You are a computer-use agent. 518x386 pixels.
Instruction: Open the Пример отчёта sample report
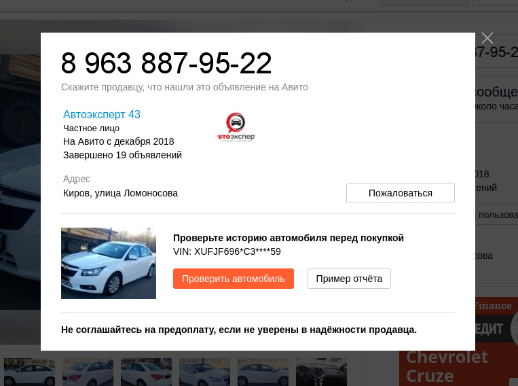pyautogui.click(x=349, y=279)
